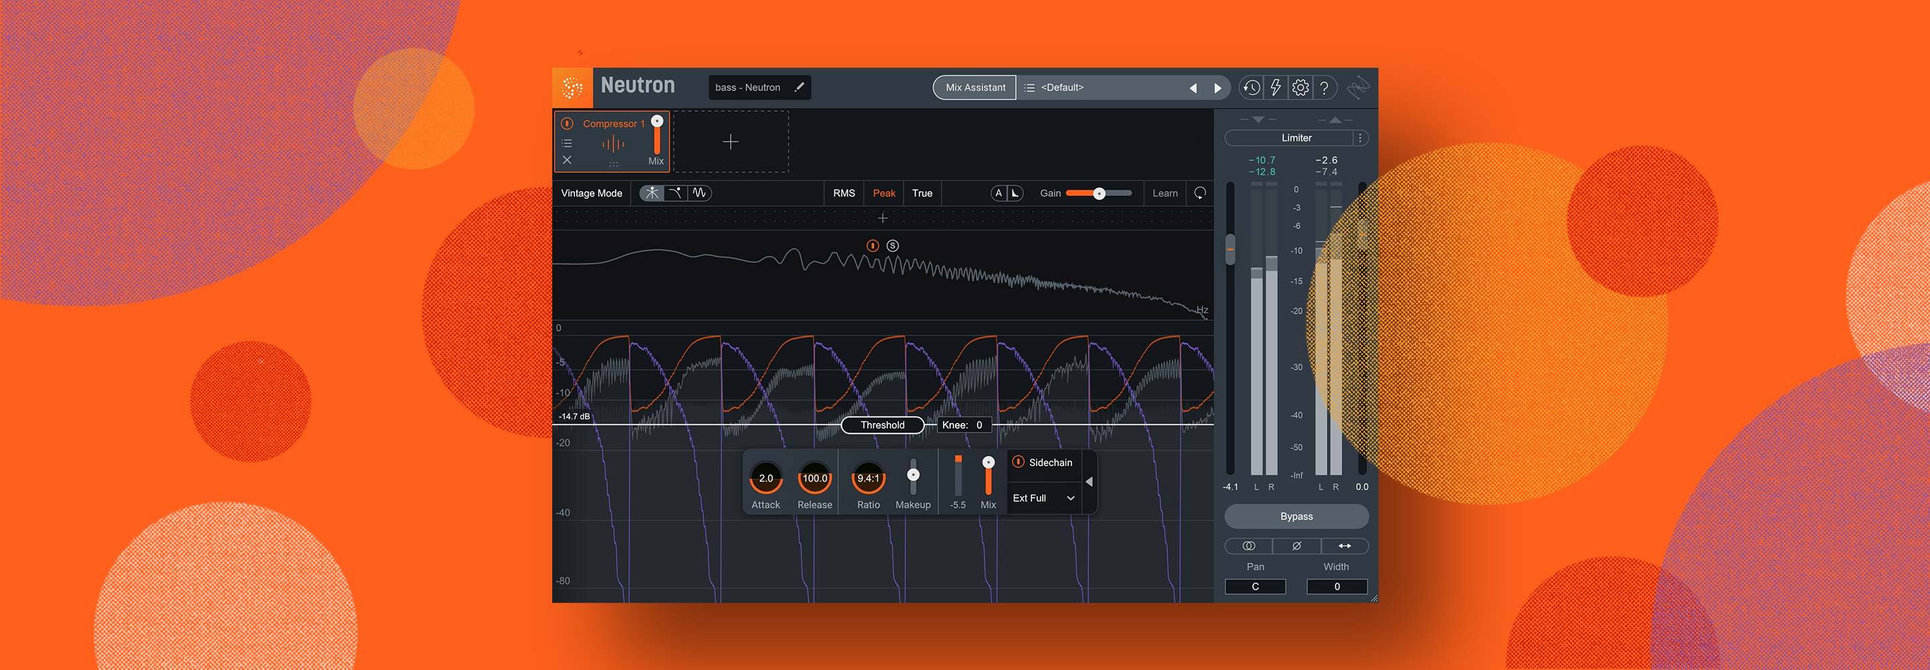The image size is (1930, 670).
Task: Click the input gain fader handle
Action: pyautogui.click(x=1230, y=249)
